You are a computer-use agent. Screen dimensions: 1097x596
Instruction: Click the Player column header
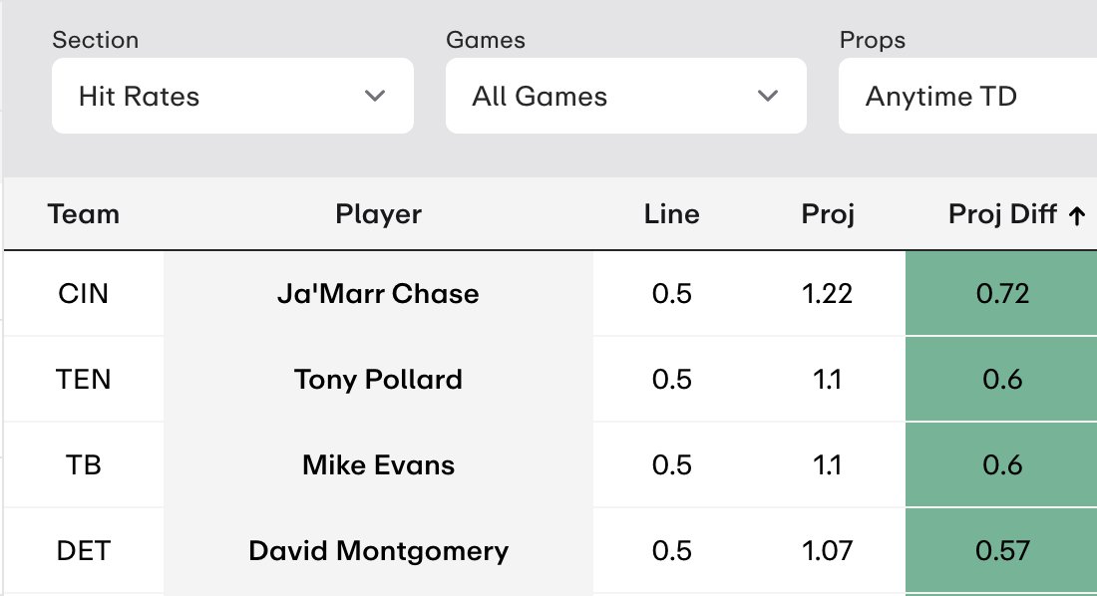click(379, 214)
